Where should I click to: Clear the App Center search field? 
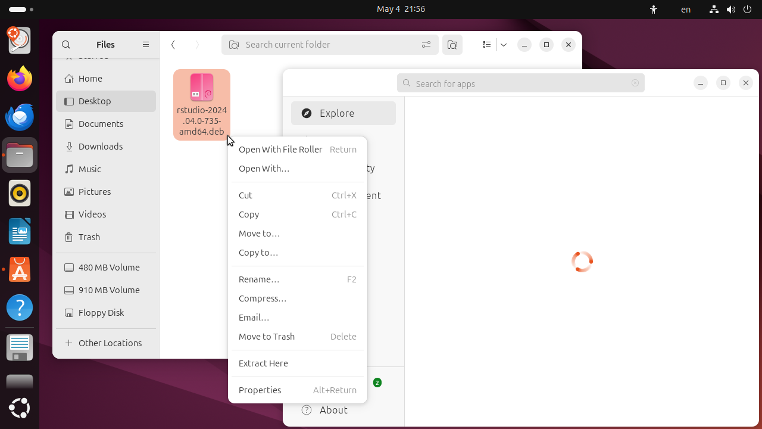[635, 83]
